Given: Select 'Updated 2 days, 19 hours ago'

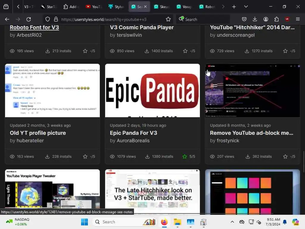Looking at the screenshot, I should pyautogui.click(x=138, y=126).
